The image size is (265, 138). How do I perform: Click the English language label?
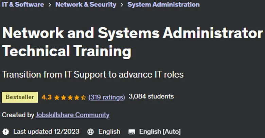click(109, 132)
